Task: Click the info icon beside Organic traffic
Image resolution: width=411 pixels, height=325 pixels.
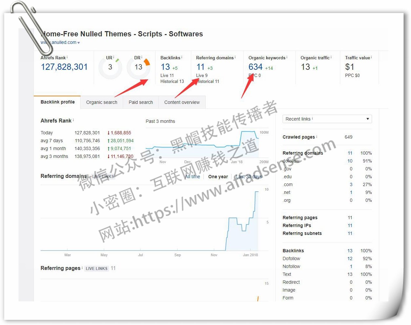Action: (331, 57)
